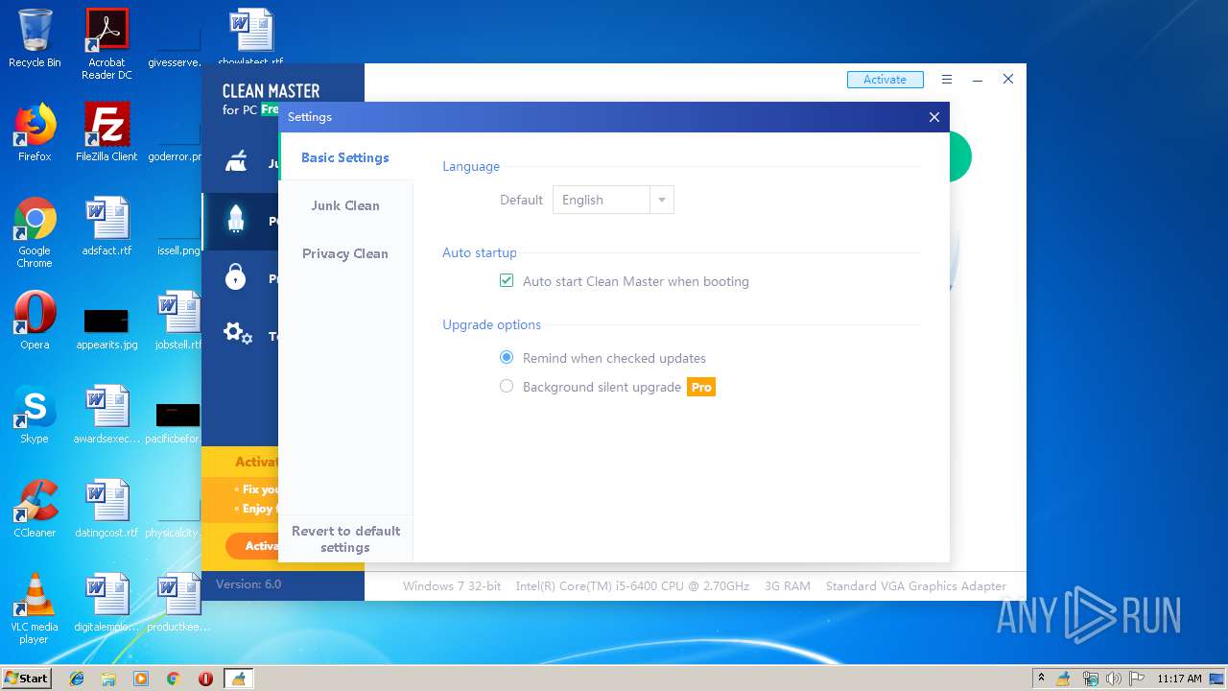Click the Version: 6.0 text
This screenshot has height=691, width=1228.
(x=248, y=584)
